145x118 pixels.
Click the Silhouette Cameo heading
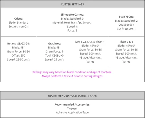click(72, 15)
